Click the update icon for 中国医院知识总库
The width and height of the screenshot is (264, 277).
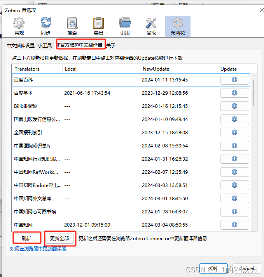[x=234, y=145]
